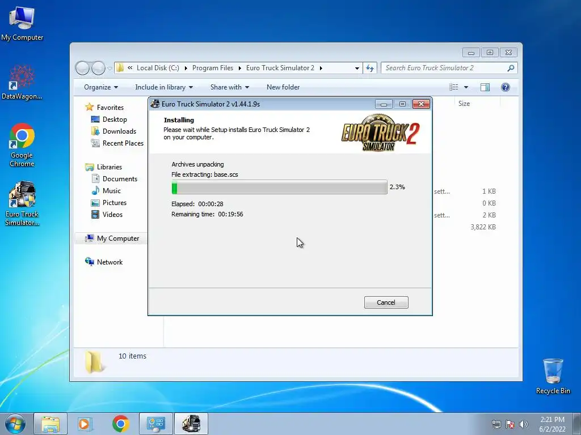Image resolution: width=581 pixels, height=435 pixels.
Task: Change view using the view icon
Action: [453, 87]
